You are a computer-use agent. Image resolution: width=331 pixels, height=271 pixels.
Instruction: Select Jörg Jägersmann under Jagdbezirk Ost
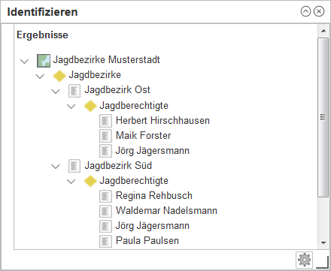pyautogui.click(x=153, y=151)
